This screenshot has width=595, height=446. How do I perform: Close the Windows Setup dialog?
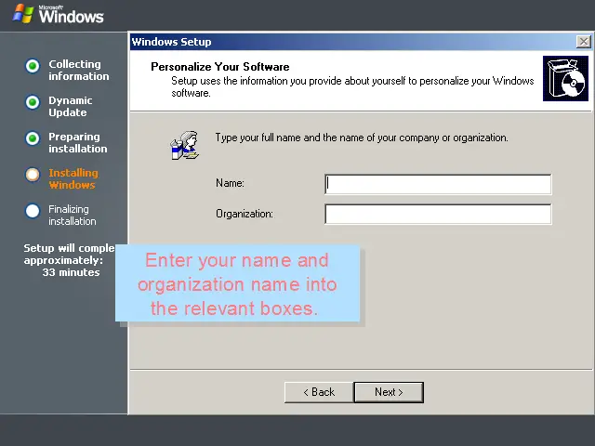[x=583, y=42]
